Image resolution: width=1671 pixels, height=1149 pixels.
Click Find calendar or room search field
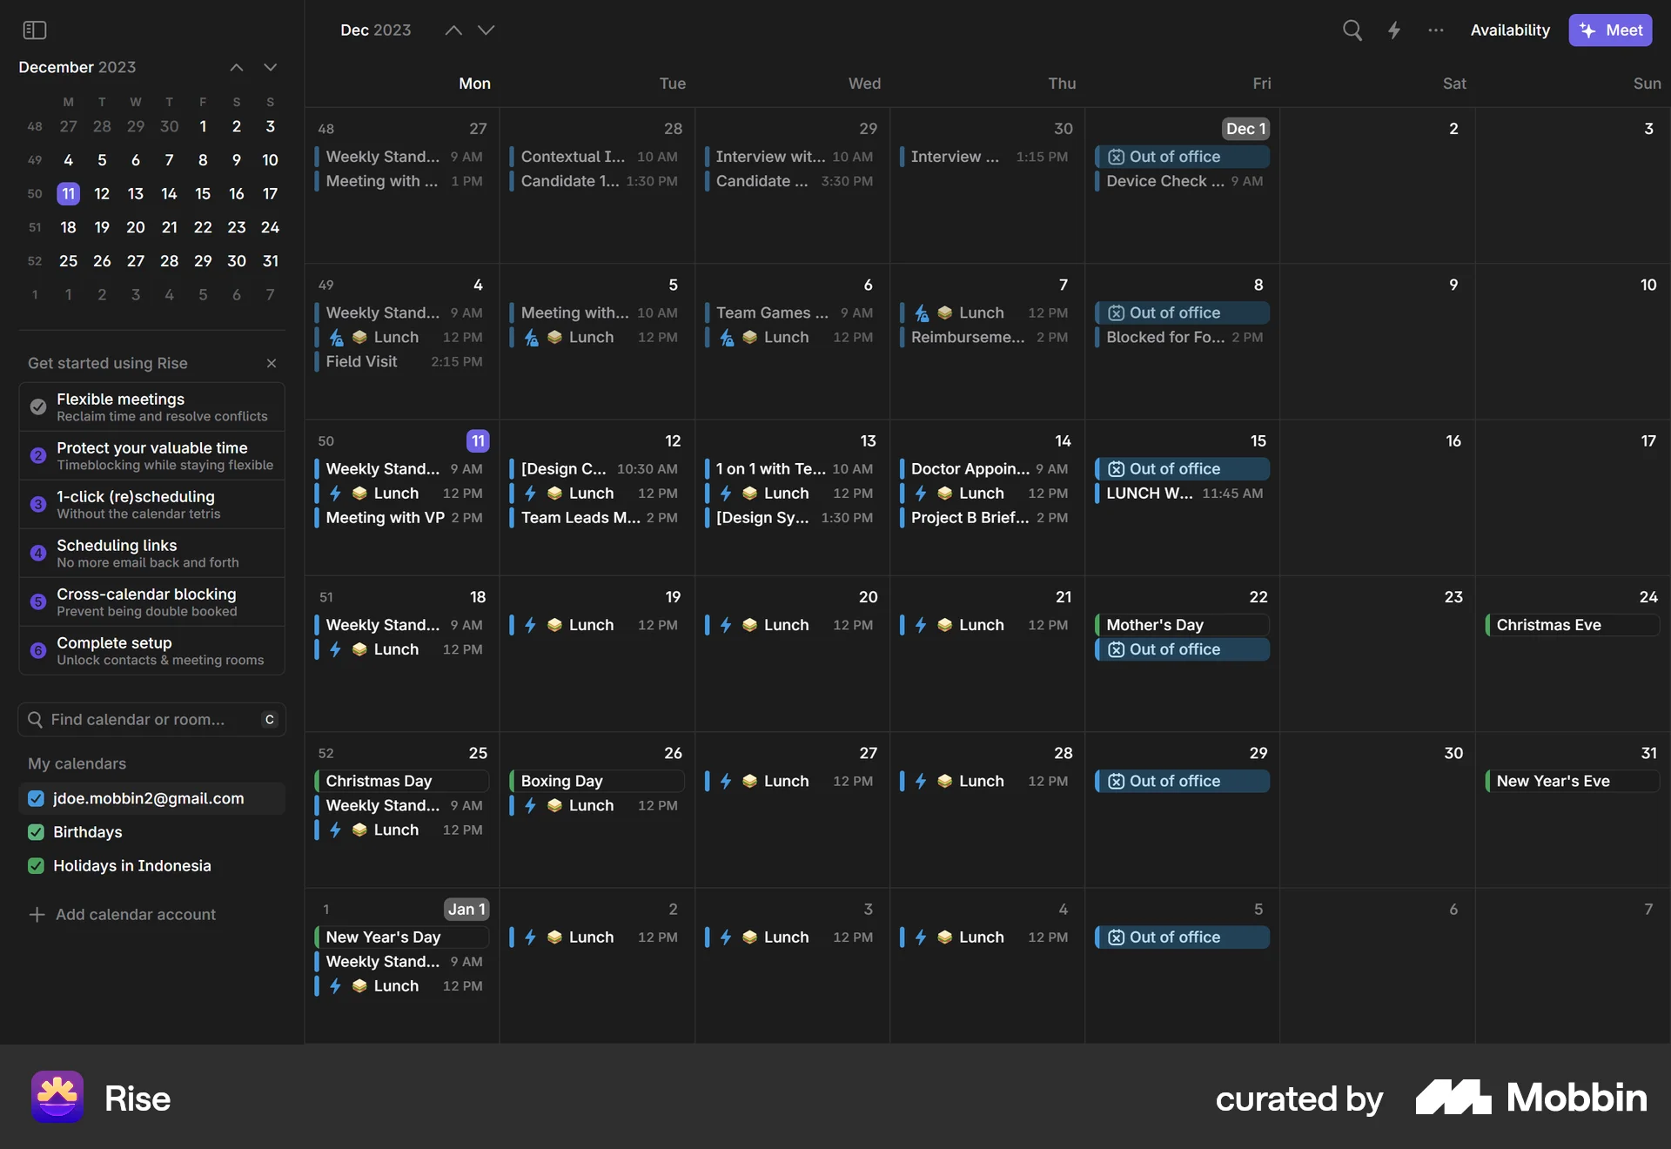pos(139,720)
